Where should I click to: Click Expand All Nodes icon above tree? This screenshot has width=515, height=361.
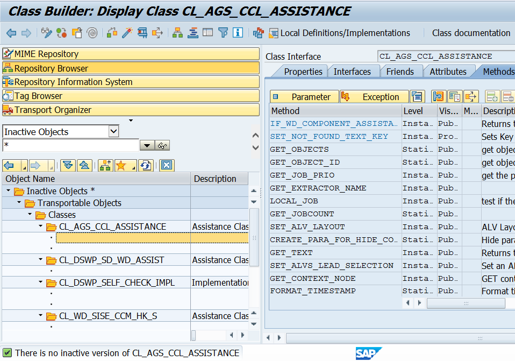68,165
